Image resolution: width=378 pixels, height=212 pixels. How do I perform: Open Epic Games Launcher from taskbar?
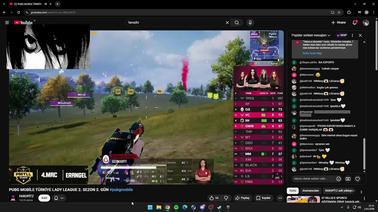coord(228,207)
